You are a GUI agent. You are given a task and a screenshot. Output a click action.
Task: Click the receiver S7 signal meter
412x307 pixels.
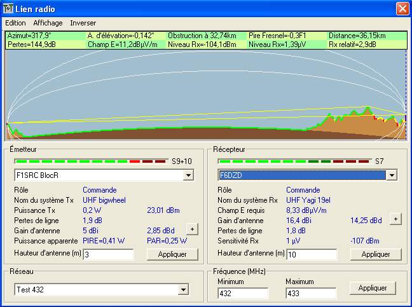[295, 161]
